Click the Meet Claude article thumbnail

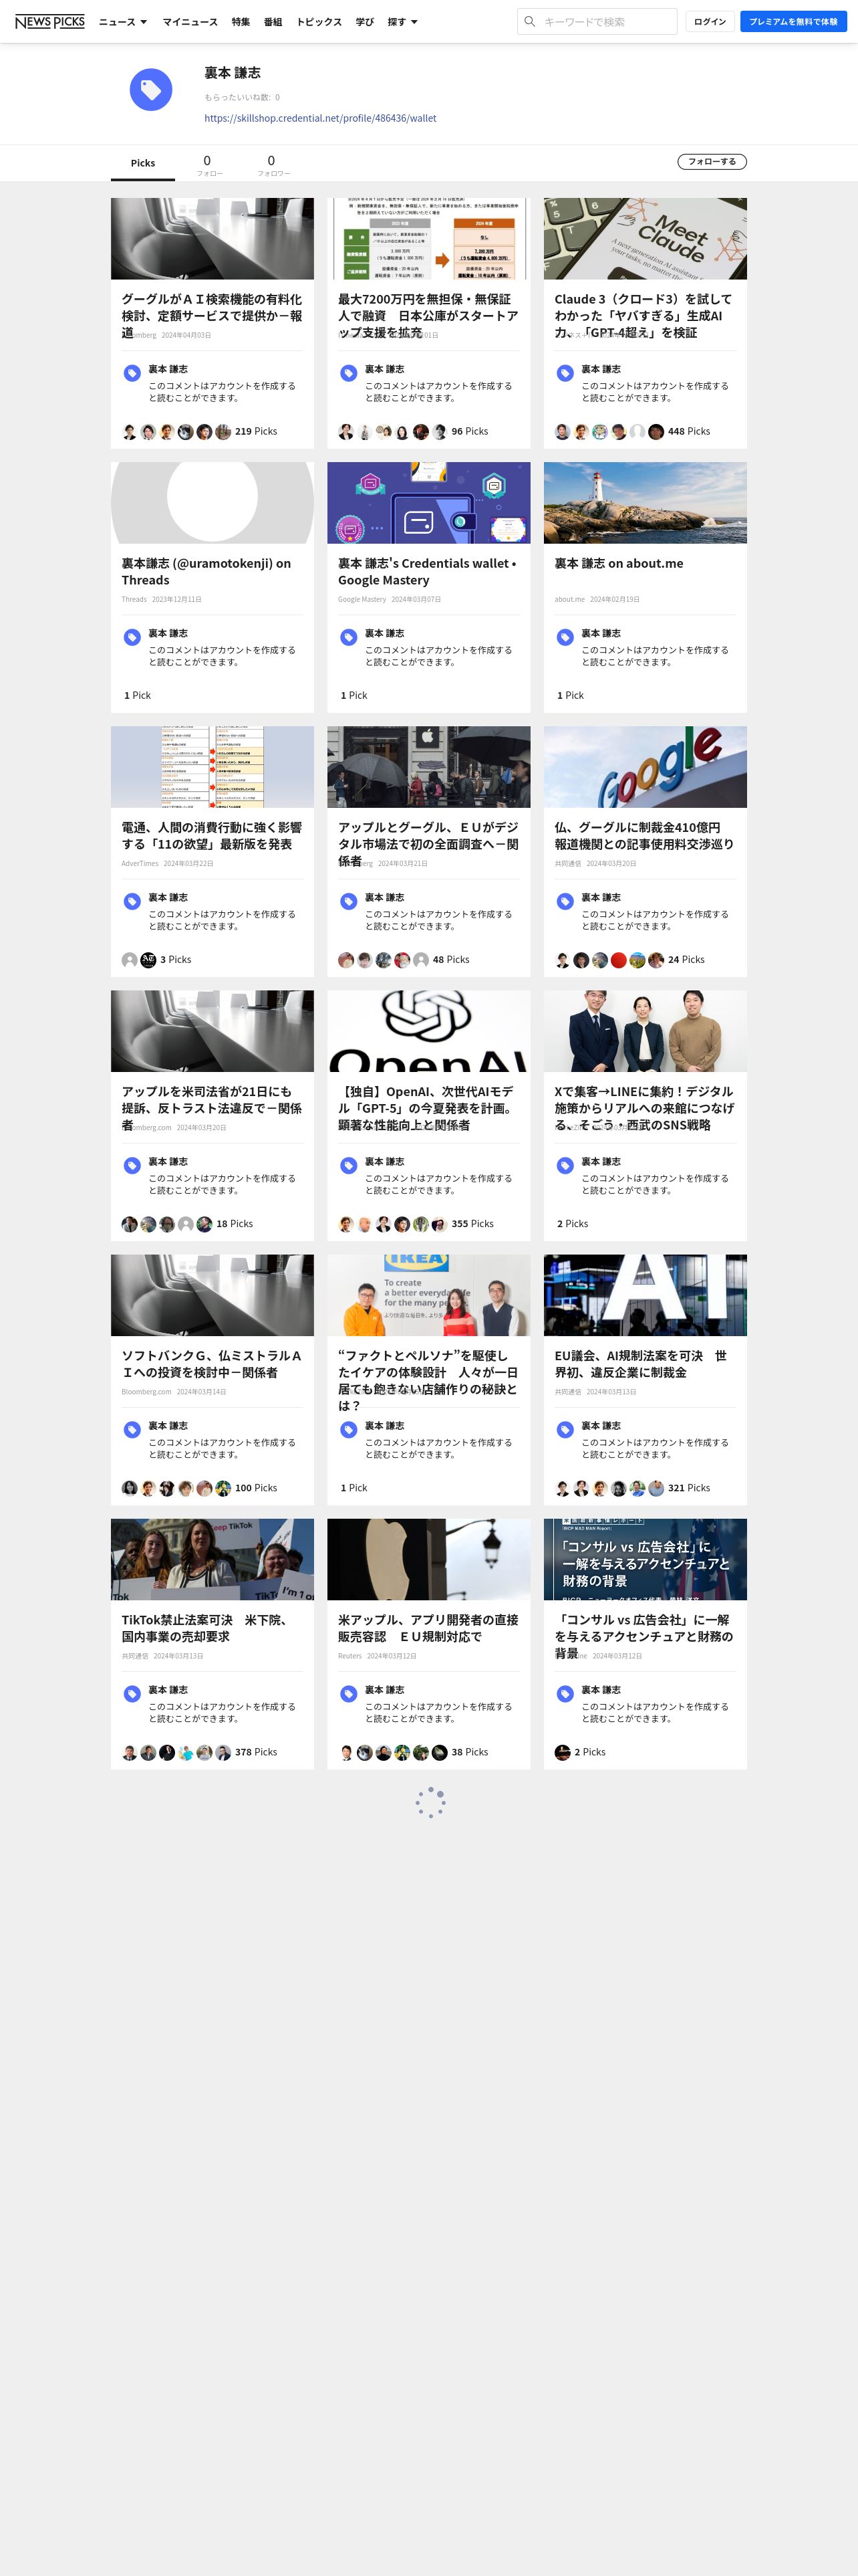point(646,239)
